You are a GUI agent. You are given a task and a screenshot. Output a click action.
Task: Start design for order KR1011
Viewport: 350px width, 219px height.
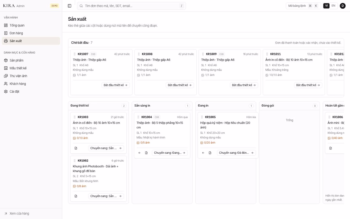(308, 85)
